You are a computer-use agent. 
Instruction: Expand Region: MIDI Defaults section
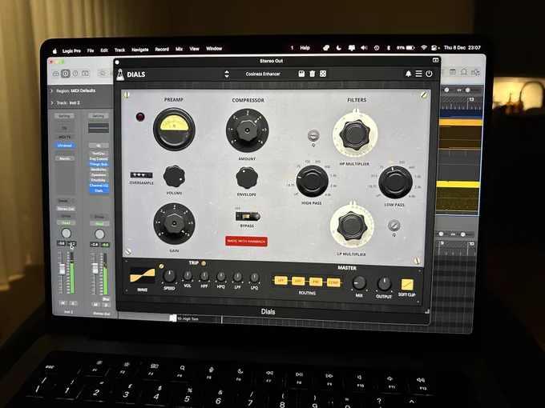coord(52,91)
